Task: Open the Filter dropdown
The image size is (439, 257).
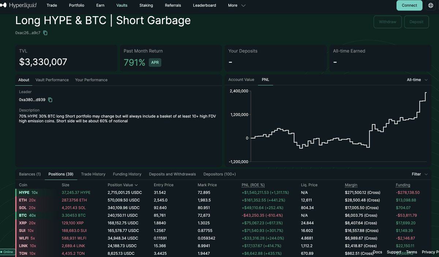Action: [x=420, y=174]
